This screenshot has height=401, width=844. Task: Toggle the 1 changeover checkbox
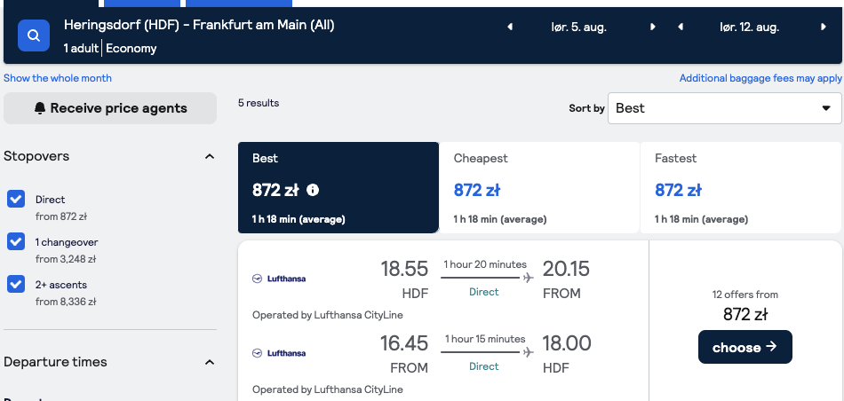[16, 241]
